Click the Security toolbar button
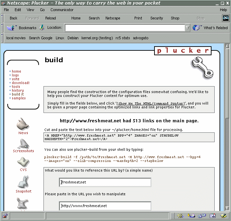 click(157, 18)
